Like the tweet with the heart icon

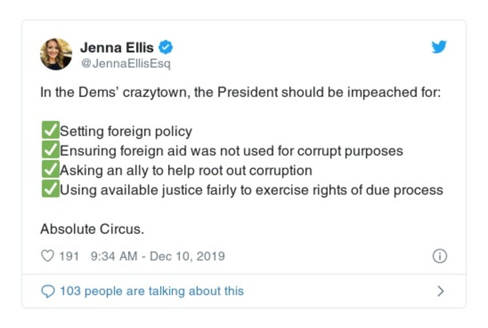[47, 256]
